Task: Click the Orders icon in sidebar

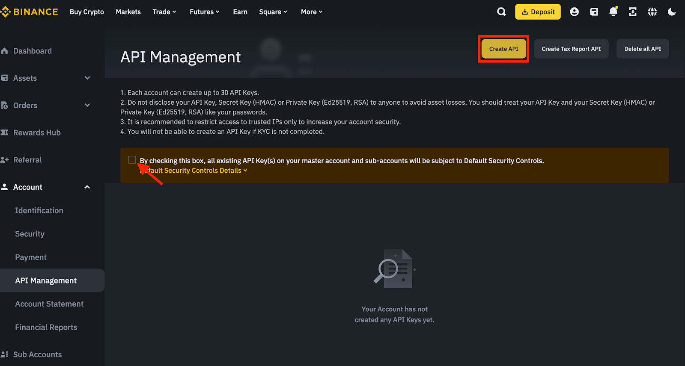Action: click(x=4, y=105)
